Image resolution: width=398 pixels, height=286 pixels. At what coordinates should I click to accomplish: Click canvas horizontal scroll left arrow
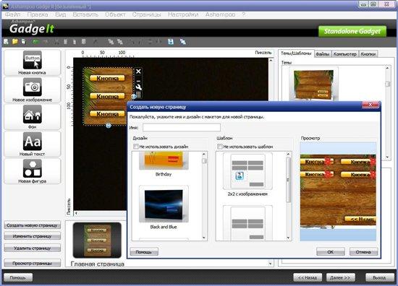(x=76, y=213)
